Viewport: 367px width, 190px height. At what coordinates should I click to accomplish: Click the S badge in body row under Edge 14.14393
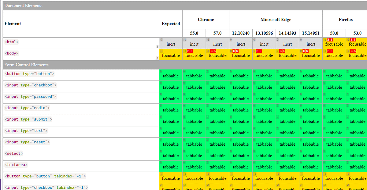click(x=284, y=51)
